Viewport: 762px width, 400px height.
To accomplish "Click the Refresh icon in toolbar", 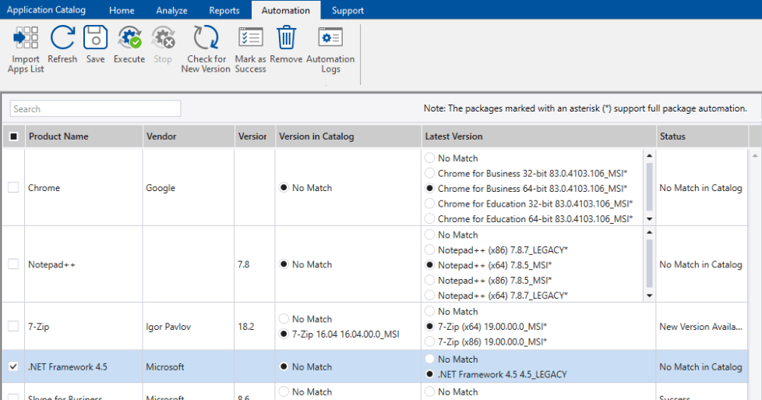I will coord(62,38).
